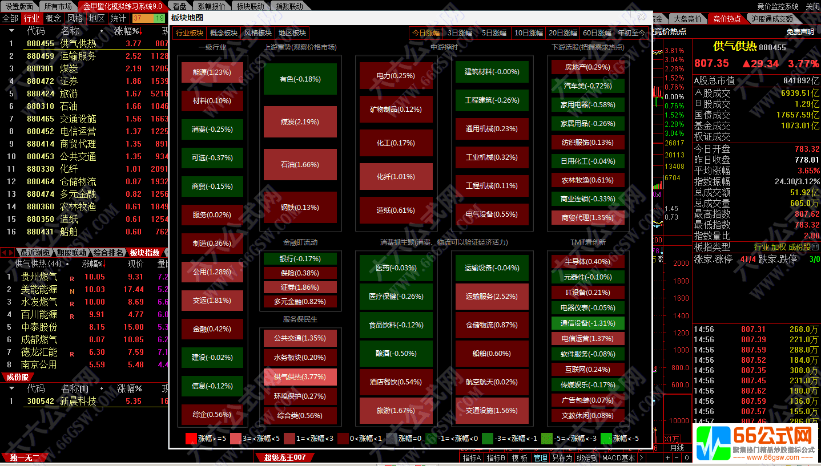
Task: Select 3日涨幅 time range
Action: (x=460, y=33)
